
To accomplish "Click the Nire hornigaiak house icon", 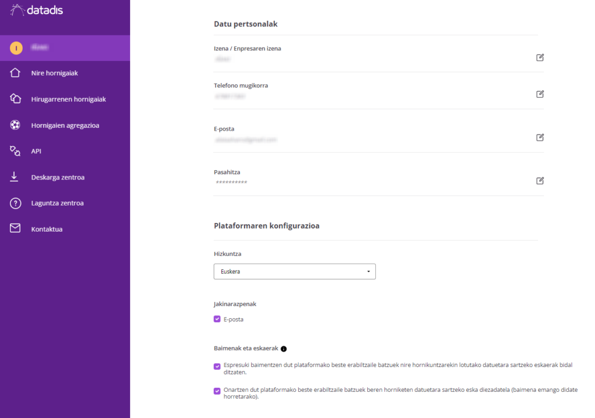I will click(x=16, y=73).
